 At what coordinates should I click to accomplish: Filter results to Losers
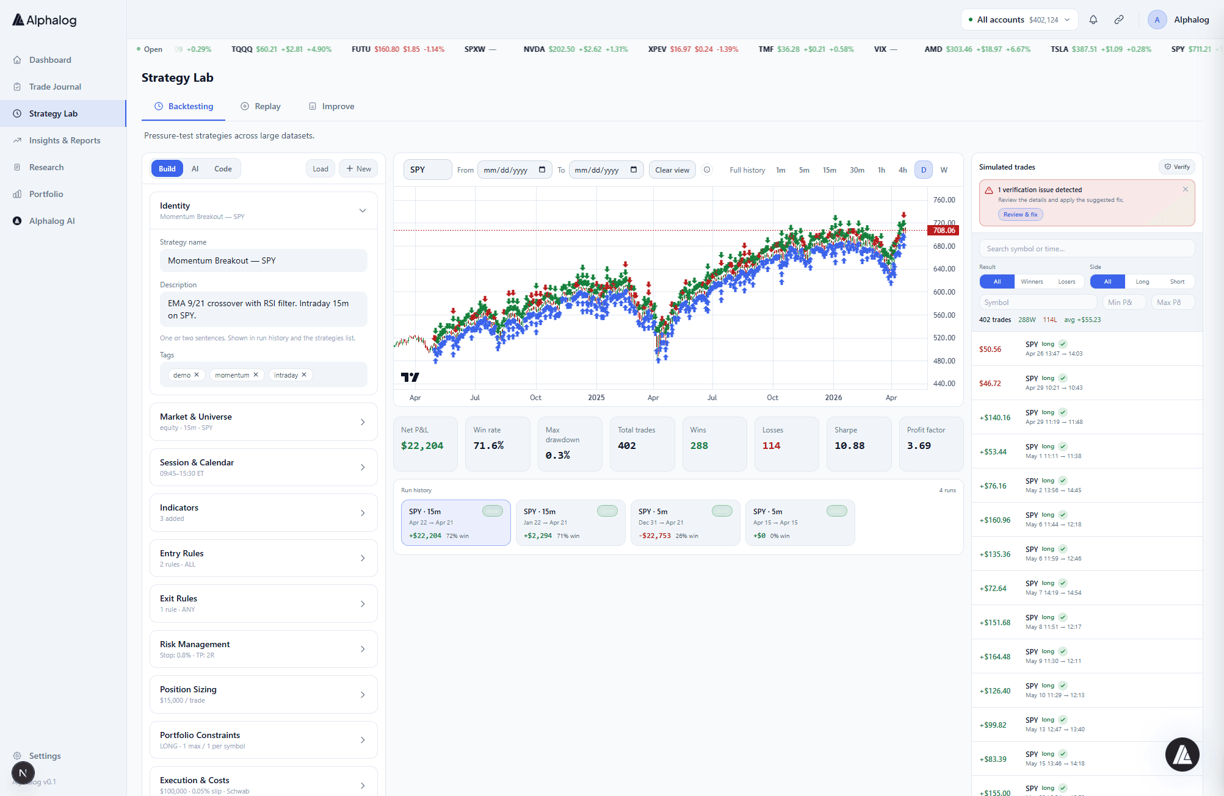pos(1066,281)
